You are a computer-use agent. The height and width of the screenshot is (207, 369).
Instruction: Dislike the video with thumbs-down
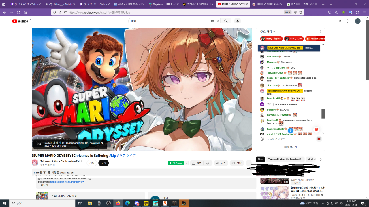[x=208, y=163]
